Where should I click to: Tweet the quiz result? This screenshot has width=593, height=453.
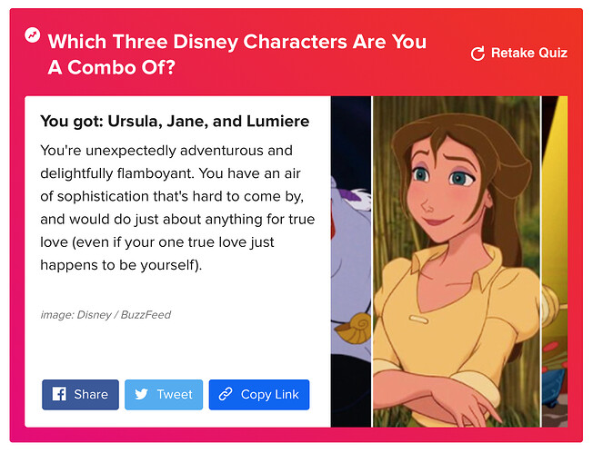point(164,395)
